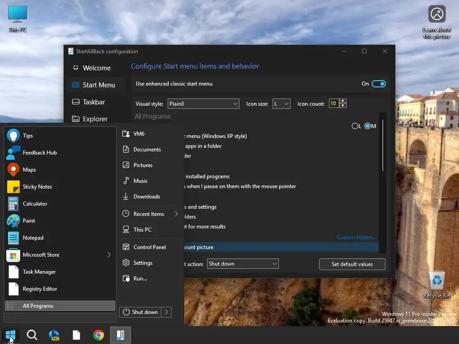Select the M radio option

(370, 126)
